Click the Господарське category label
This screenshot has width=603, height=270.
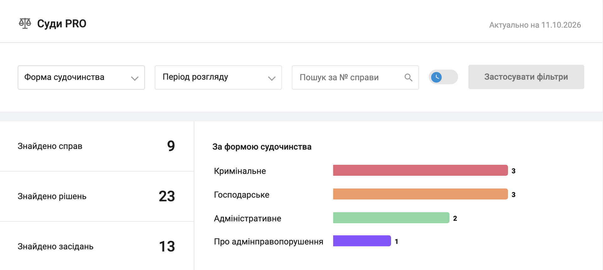pyautogui.click(x=242, y=195)
